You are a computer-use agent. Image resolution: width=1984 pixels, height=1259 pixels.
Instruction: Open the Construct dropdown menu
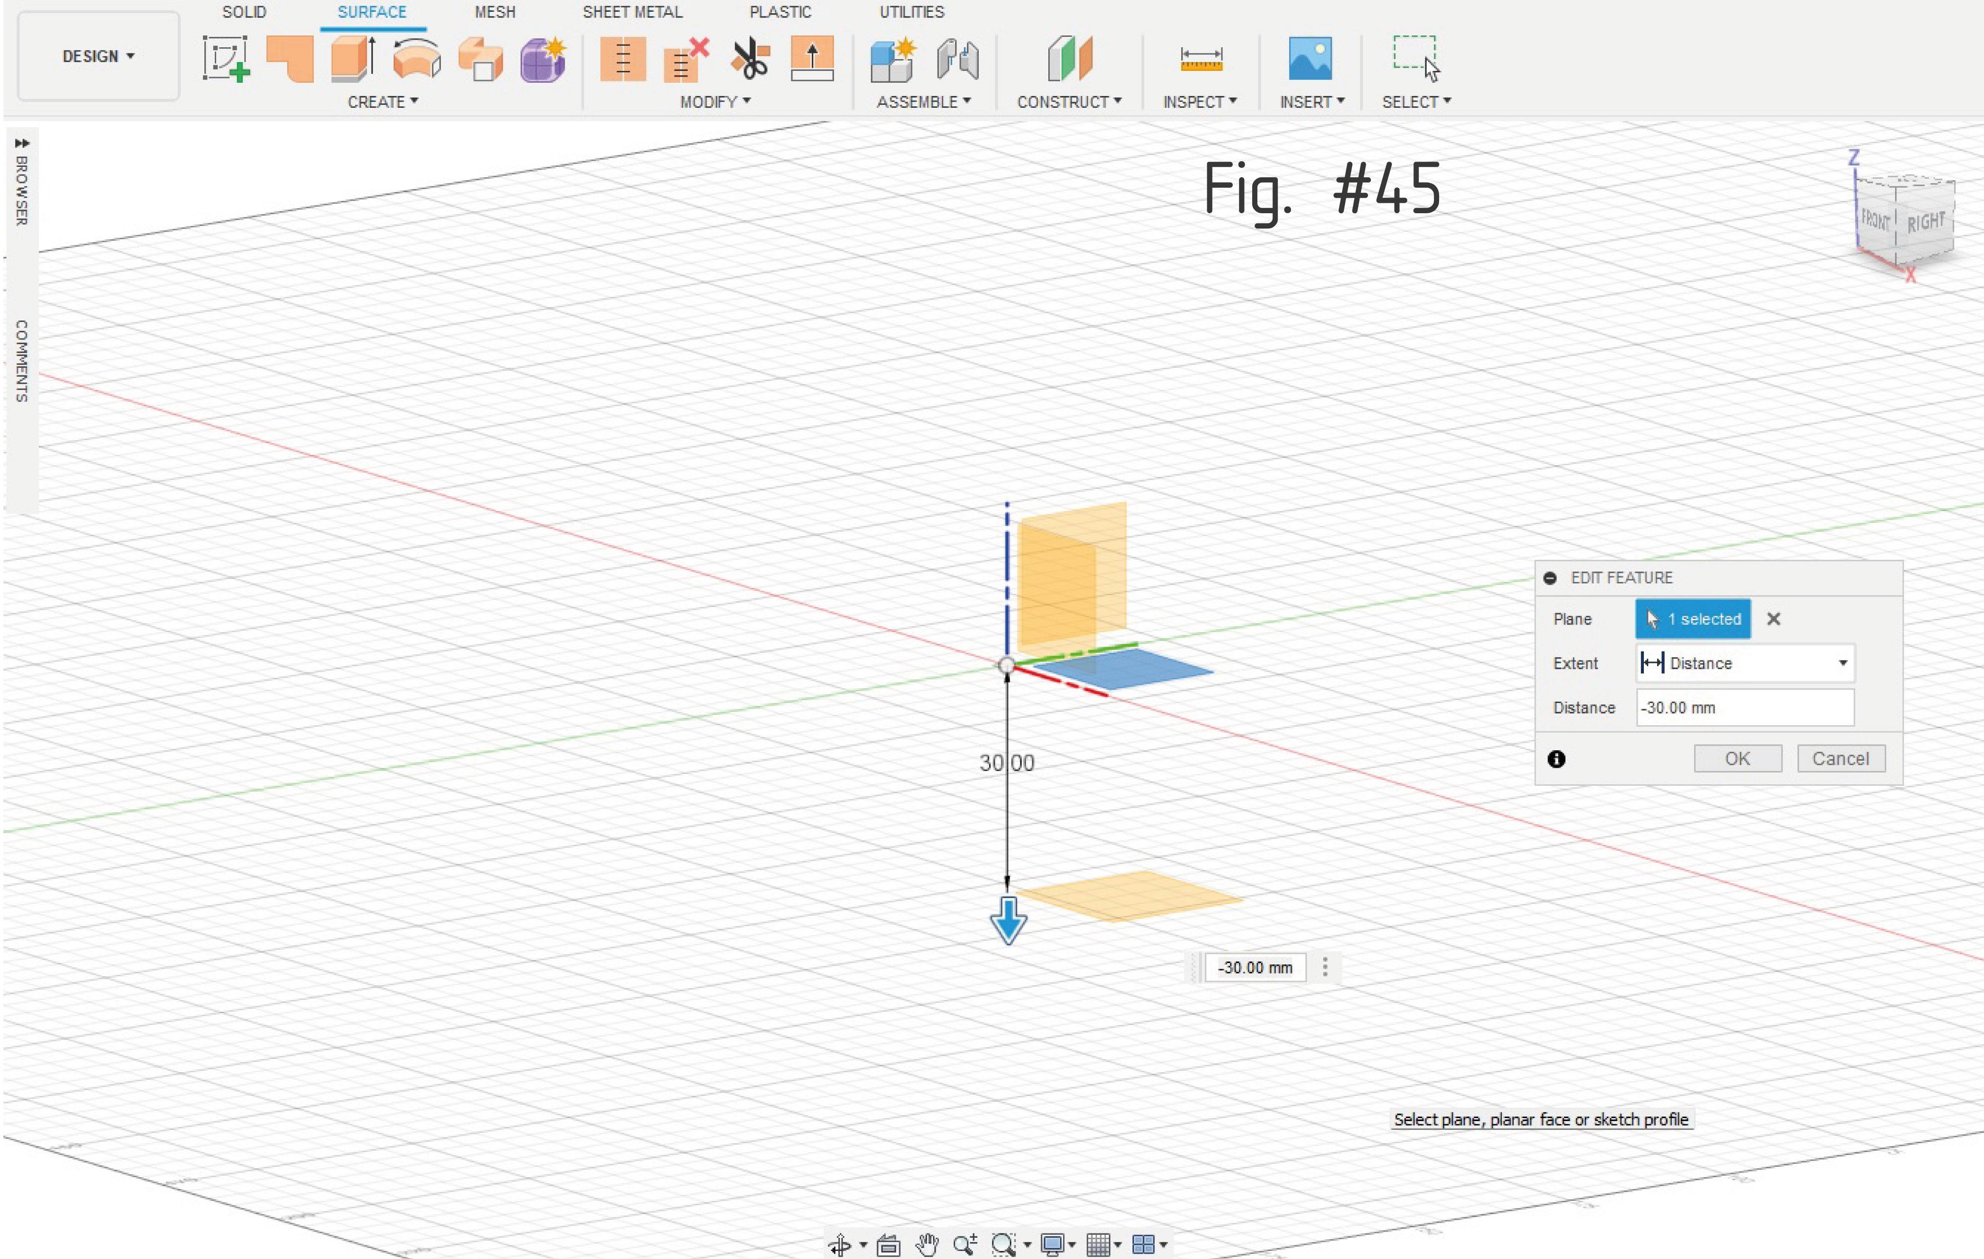click(x=1069, y=101)
